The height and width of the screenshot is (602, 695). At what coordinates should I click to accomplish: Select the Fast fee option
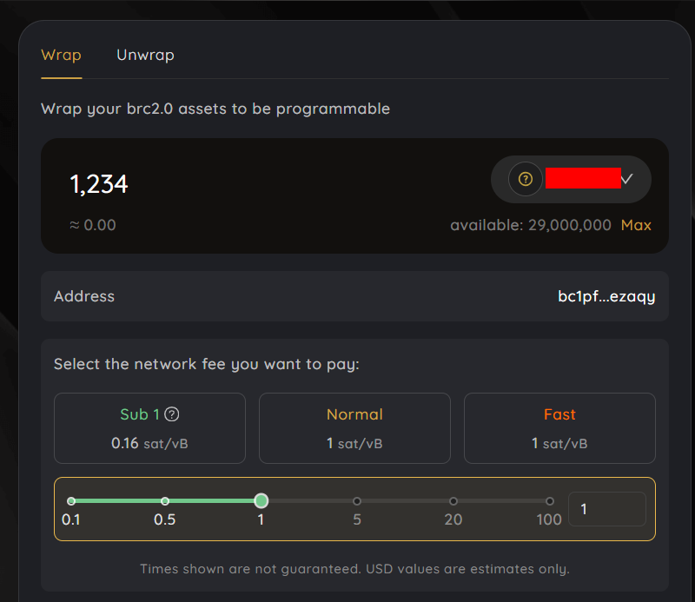[559, 428]
